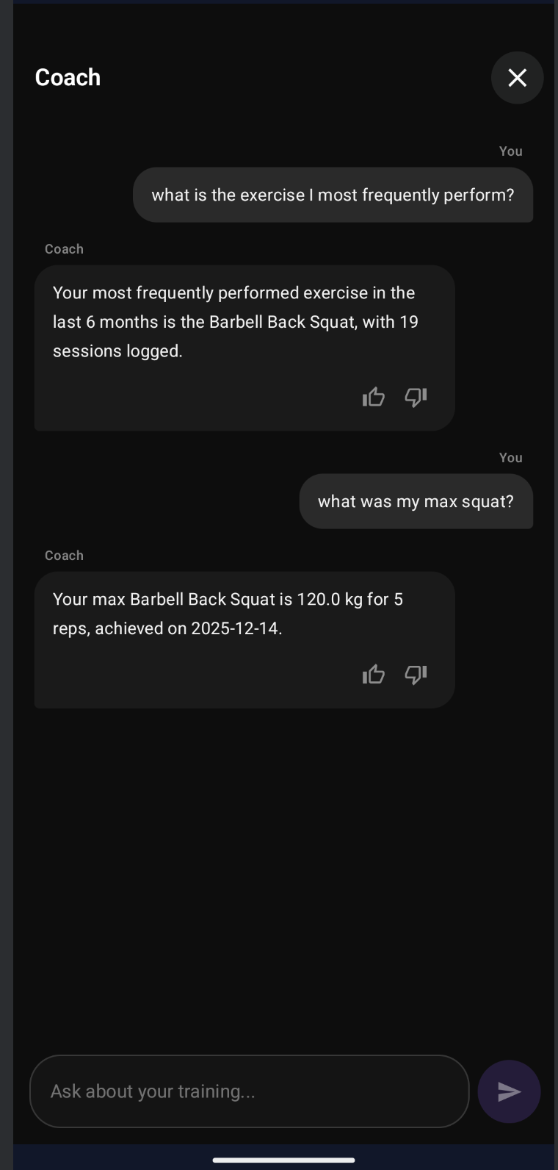Select the Coach reply about 19 sessions

tap(235, 322)
